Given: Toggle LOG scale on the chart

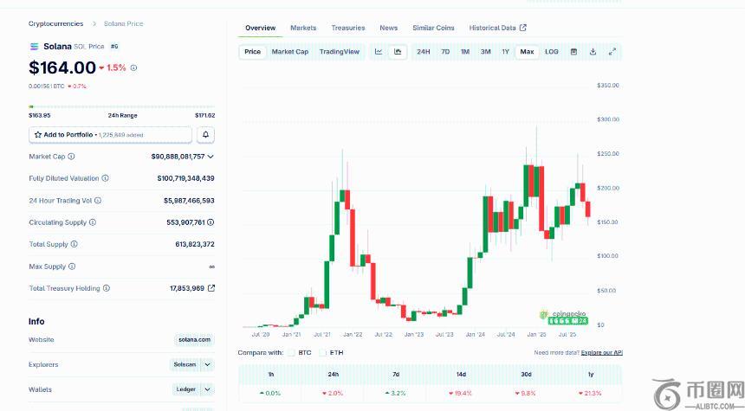Looking at the screenshot, I should point(552,52).
